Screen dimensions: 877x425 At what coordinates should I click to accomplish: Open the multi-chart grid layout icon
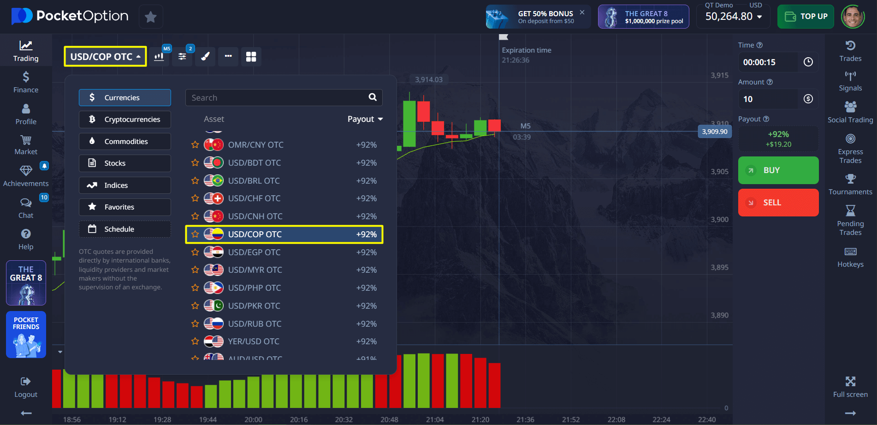pyautogui.click(x=251, y=56)
